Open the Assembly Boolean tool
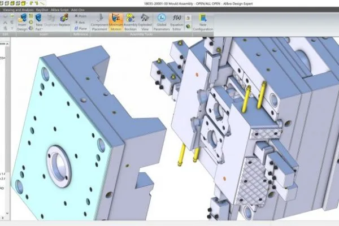The image size is (339, 226). tap(131, 23)
